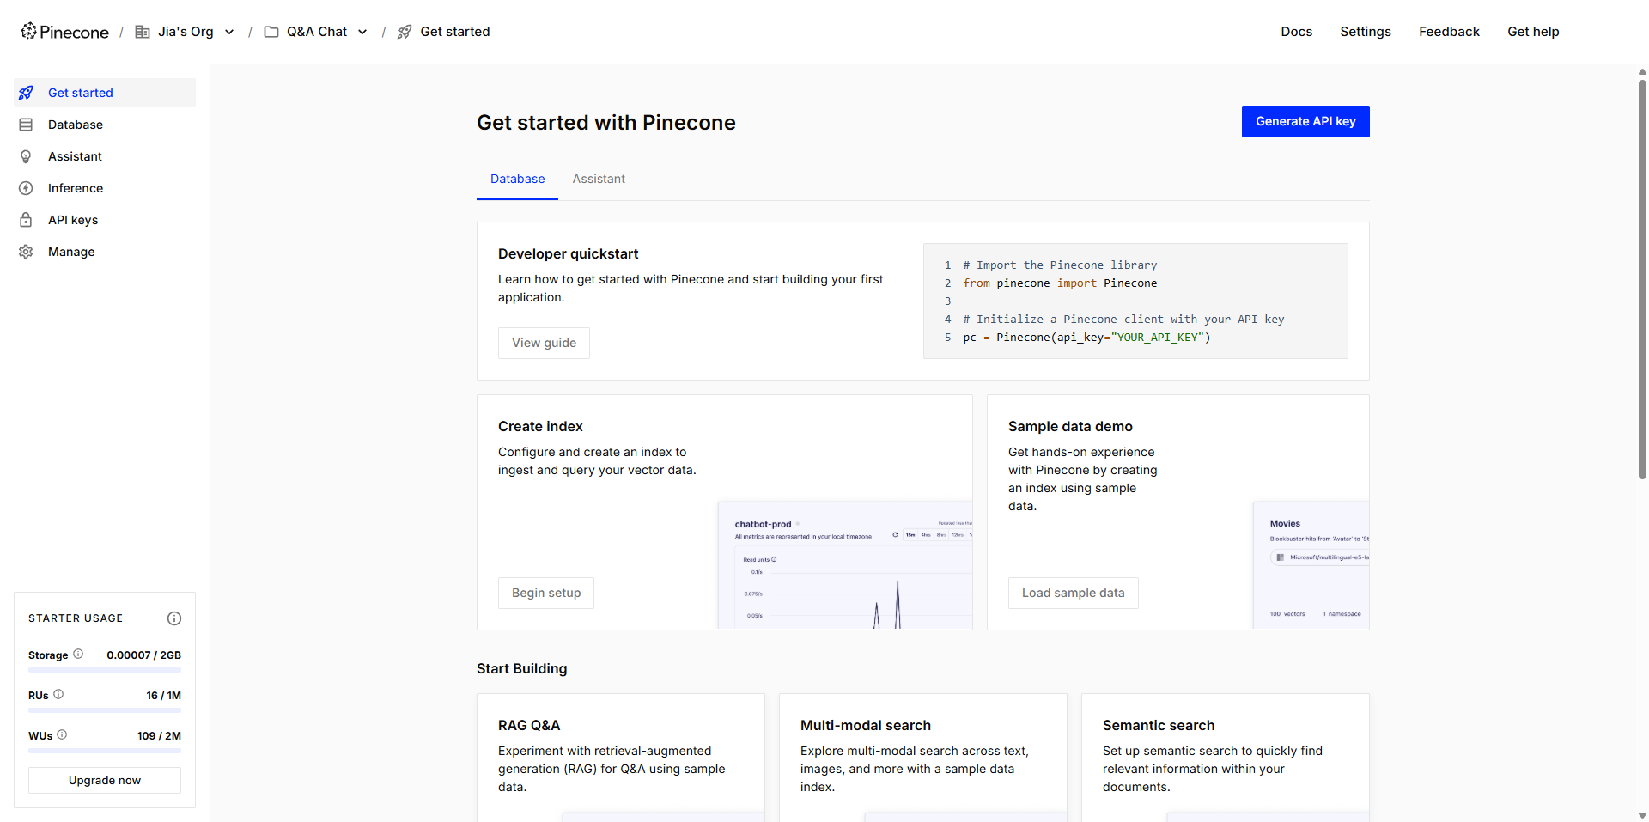Viewport: 1649px width, 822px height.
Task: Click the Get started rocket icon in sidebar
Action: click(26, 93)
